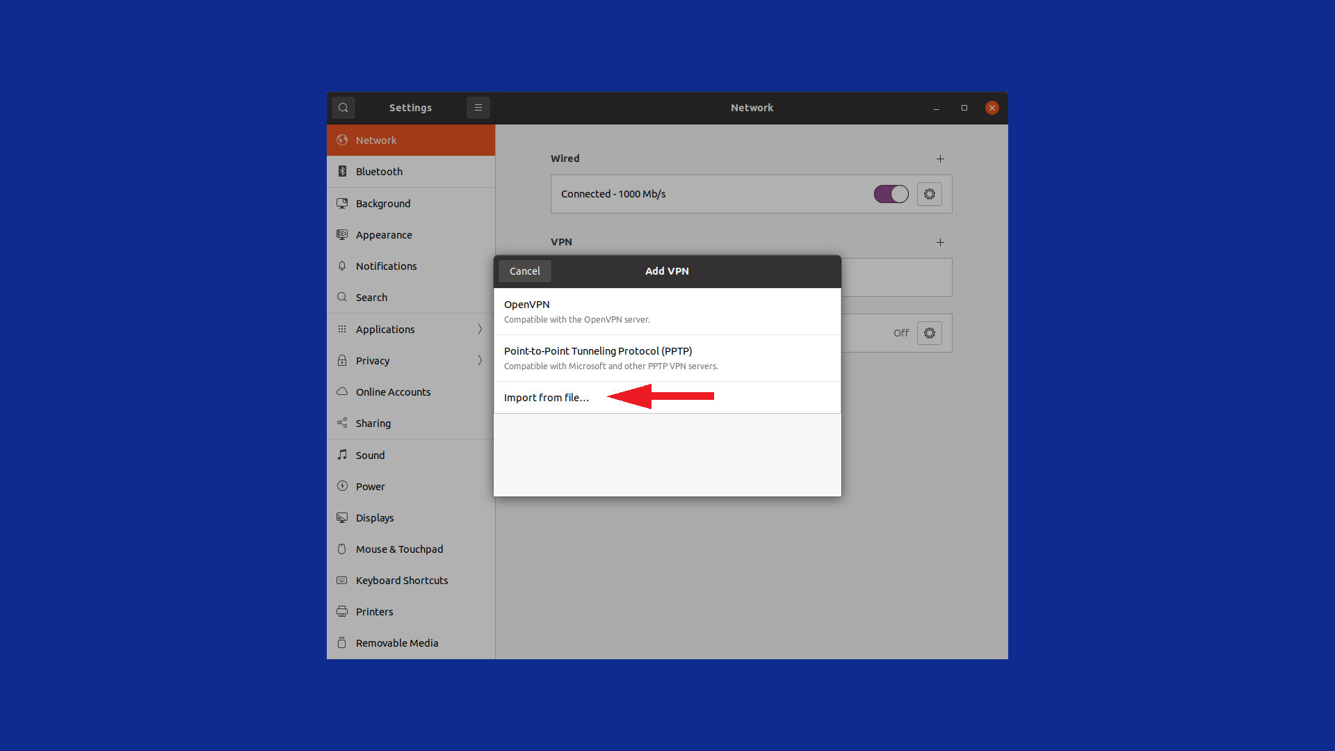The image size is (1335, 751).
Task: Go to Sound settings
Action: point(411,455)
